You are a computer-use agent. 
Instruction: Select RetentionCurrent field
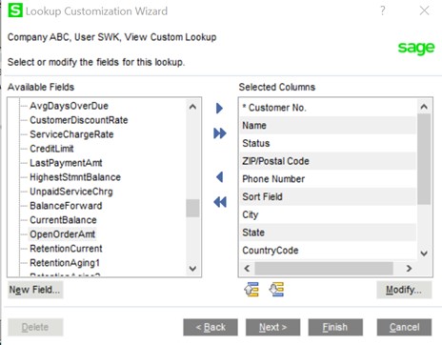66,249
